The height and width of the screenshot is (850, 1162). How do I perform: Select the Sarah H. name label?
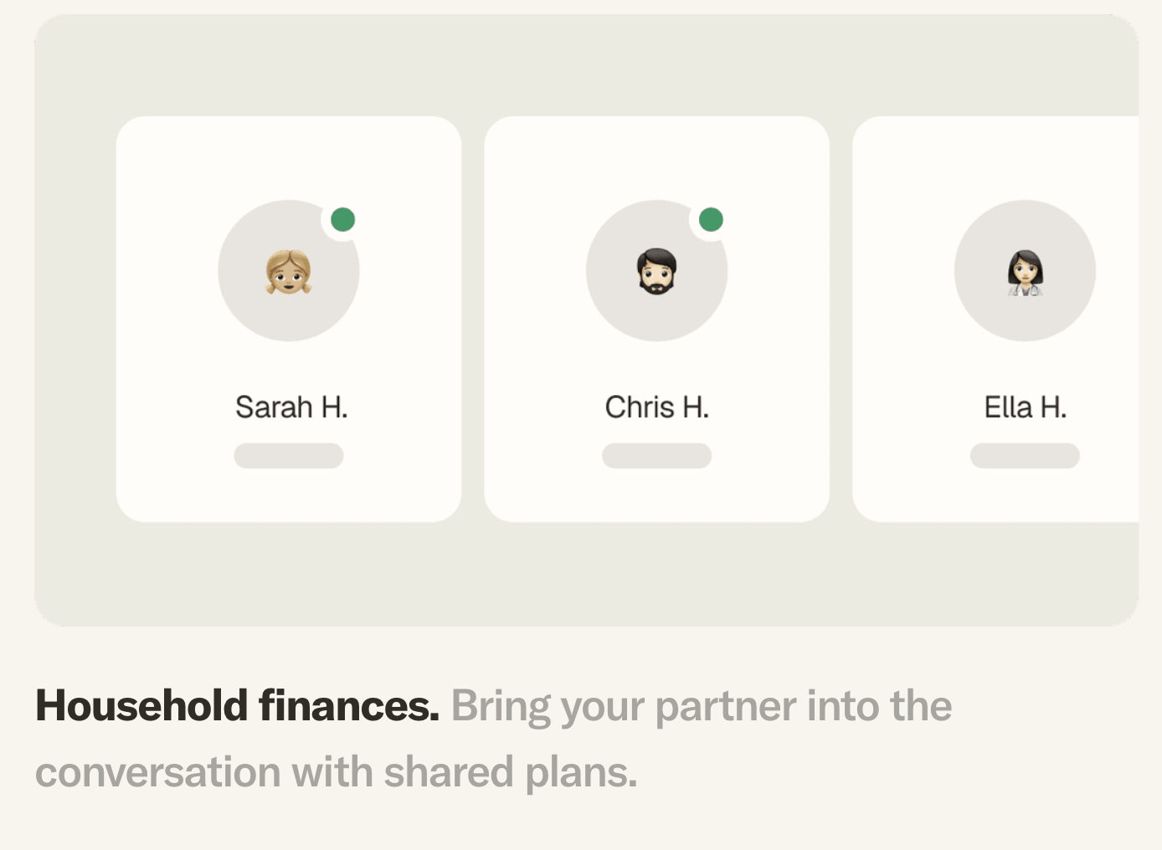(x=290, y=407)
